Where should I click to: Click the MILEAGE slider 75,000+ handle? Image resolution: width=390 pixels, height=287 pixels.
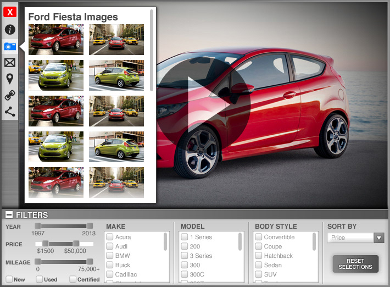point(90,261)
